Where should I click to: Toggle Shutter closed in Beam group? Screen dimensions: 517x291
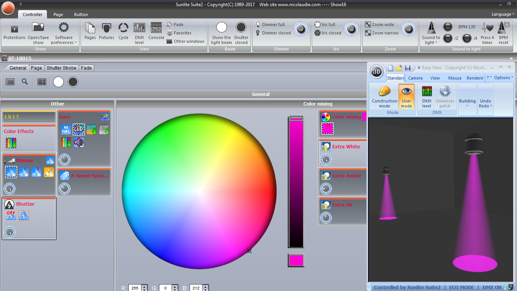241,33
